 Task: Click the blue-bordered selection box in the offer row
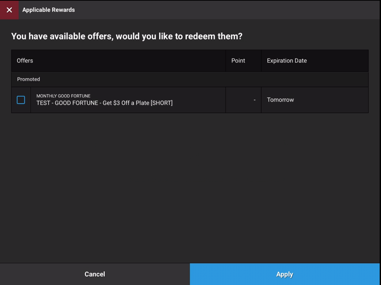tap(21, 100)
